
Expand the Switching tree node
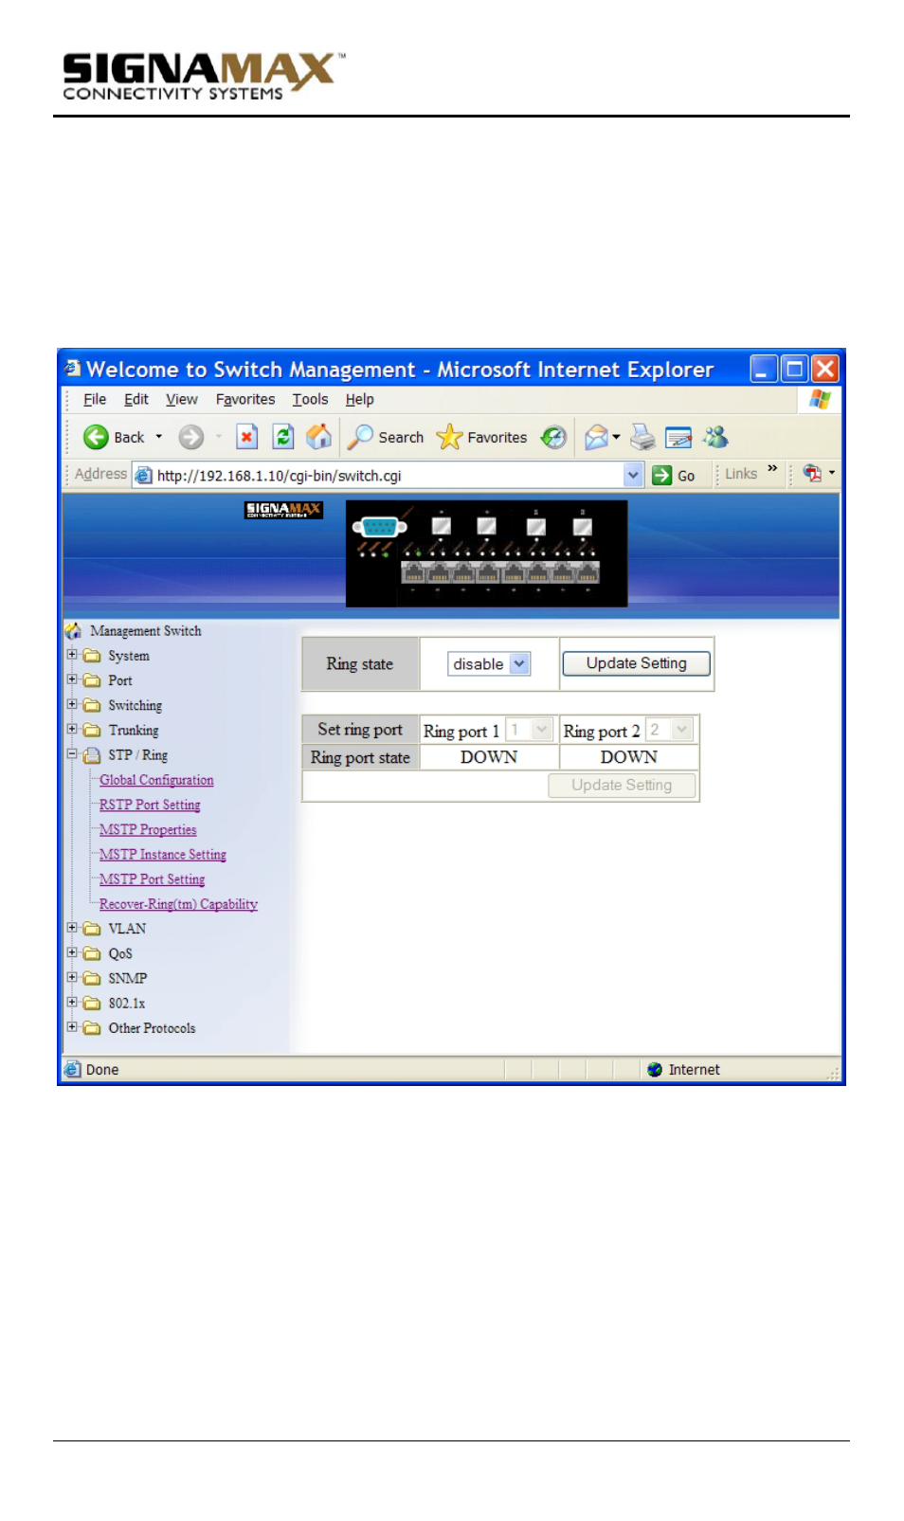[72, 704]
